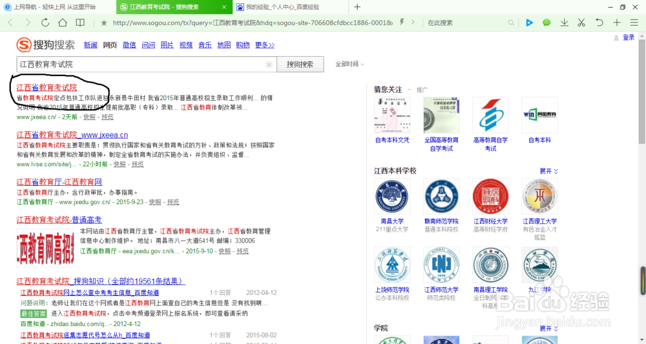
Task: Open the 上饶师范学院 logo thumbnail
Action: [392, 265]
